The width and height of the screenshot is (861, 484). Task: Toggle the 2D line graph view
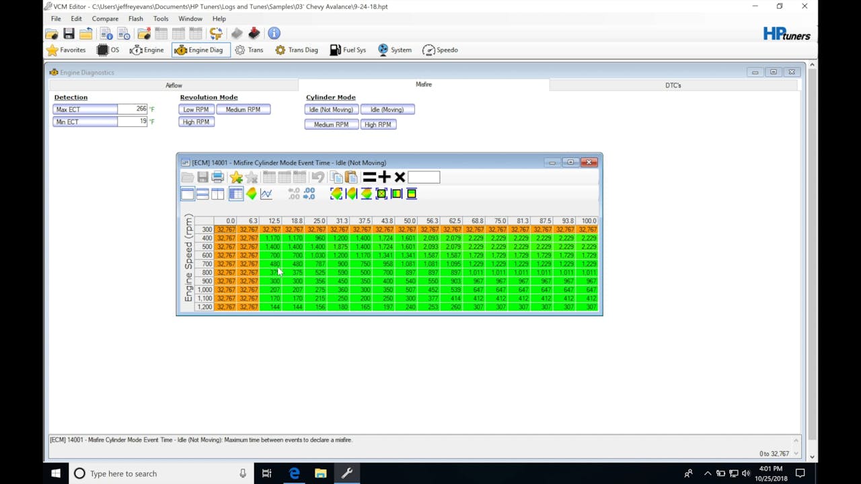(266, 194)
